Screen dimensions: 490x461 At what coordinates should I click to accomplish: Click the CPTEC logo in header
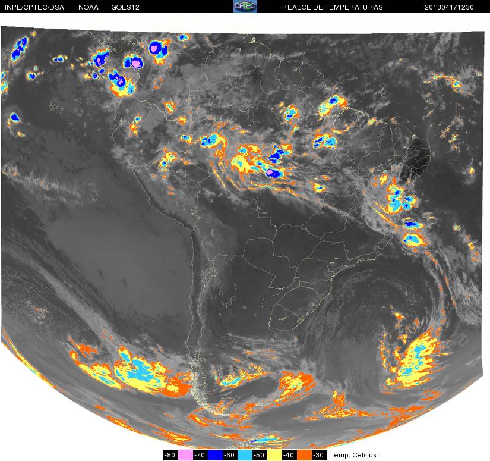[x=245, y=7]
